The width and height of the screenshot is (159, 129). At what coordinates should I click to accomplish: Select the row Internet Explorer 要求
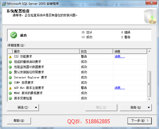[x=77, y=78]
